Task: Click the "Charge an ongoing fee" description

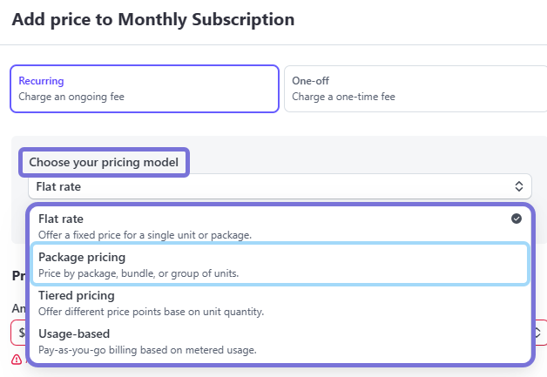Action: [71, 97]
